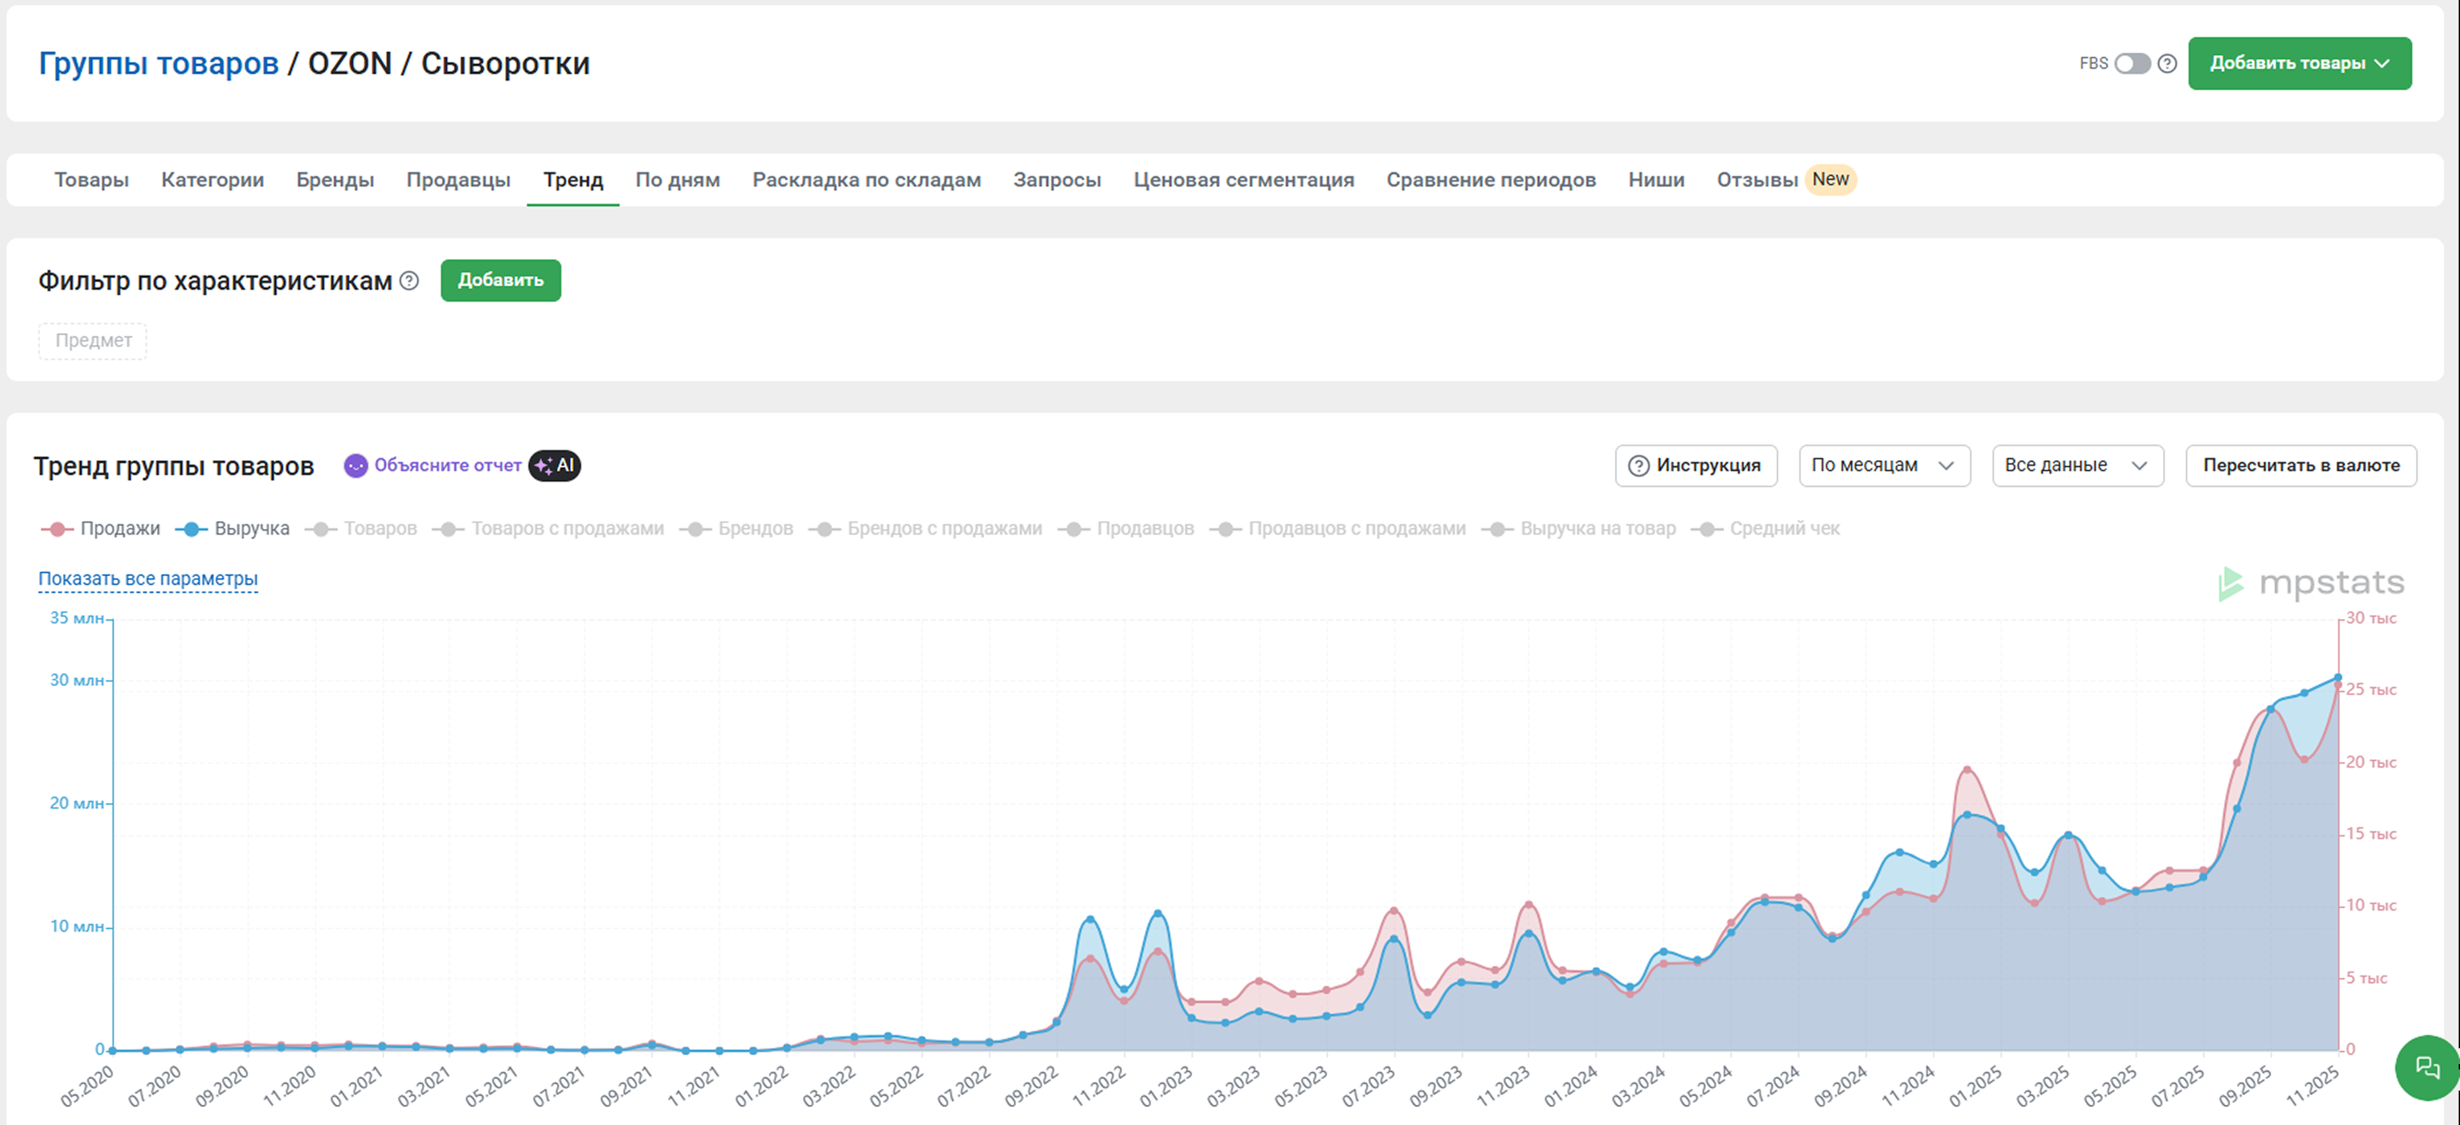Image resolution: width=2460 pixels, height=1125 pixels.
Task: Click the purple Объясните отчет assistant icon
Action: [x=355, y=466]
